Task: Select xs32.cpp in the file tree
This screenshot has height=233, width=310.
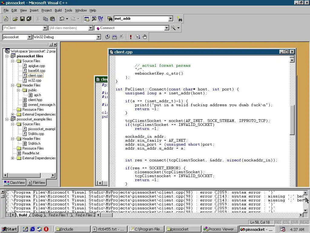Action: point(35,80)
